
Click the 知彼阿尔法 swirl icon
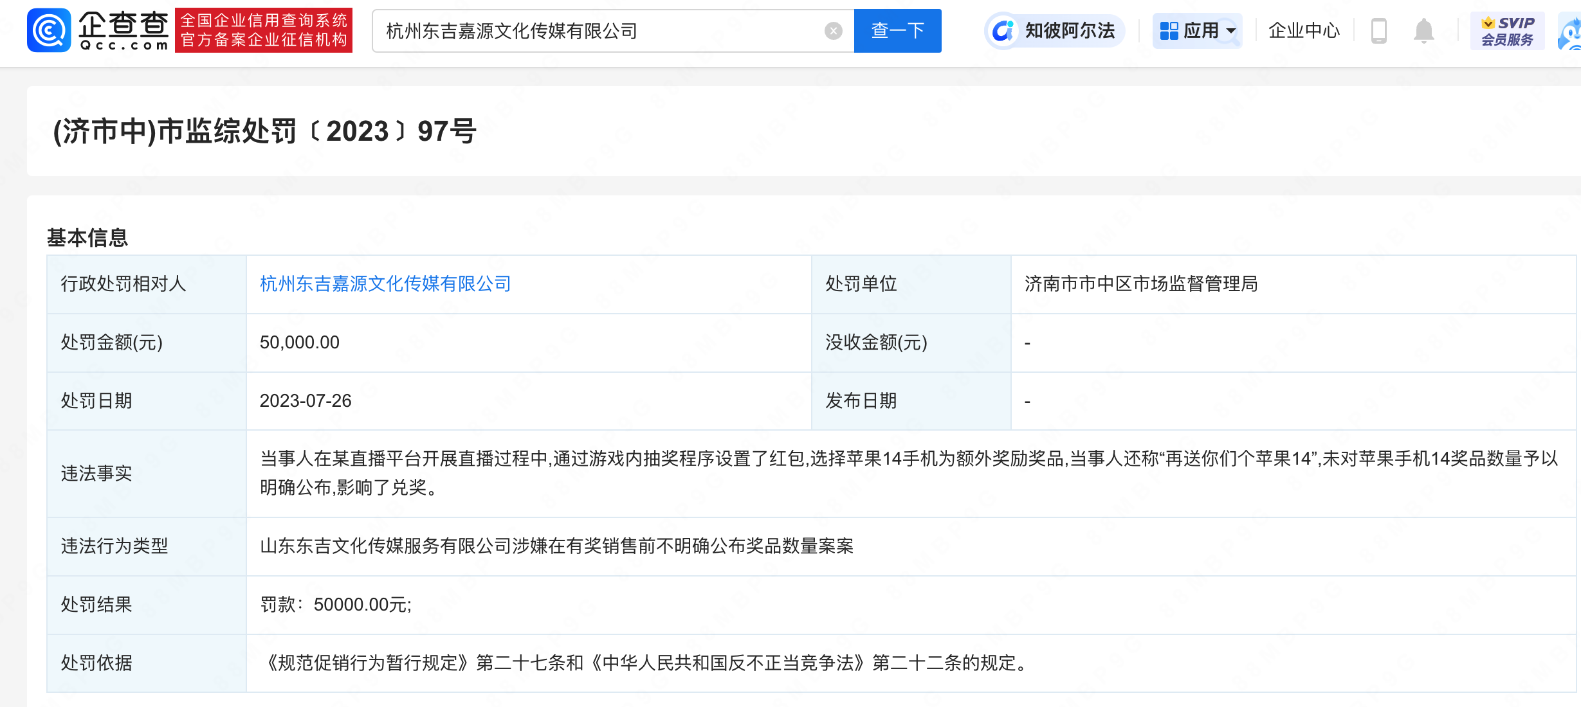[1003, 31]
